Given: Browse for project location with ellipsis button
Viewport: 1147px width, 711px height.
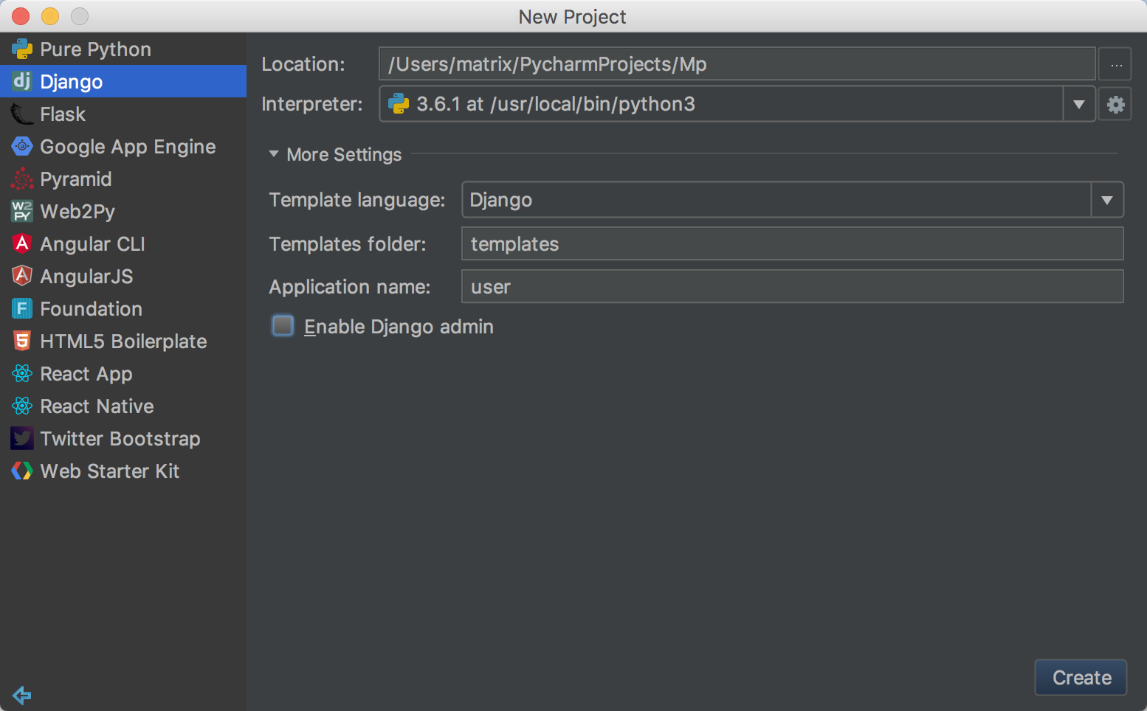Looking at the screenshot, I should tap(1115, 64).
